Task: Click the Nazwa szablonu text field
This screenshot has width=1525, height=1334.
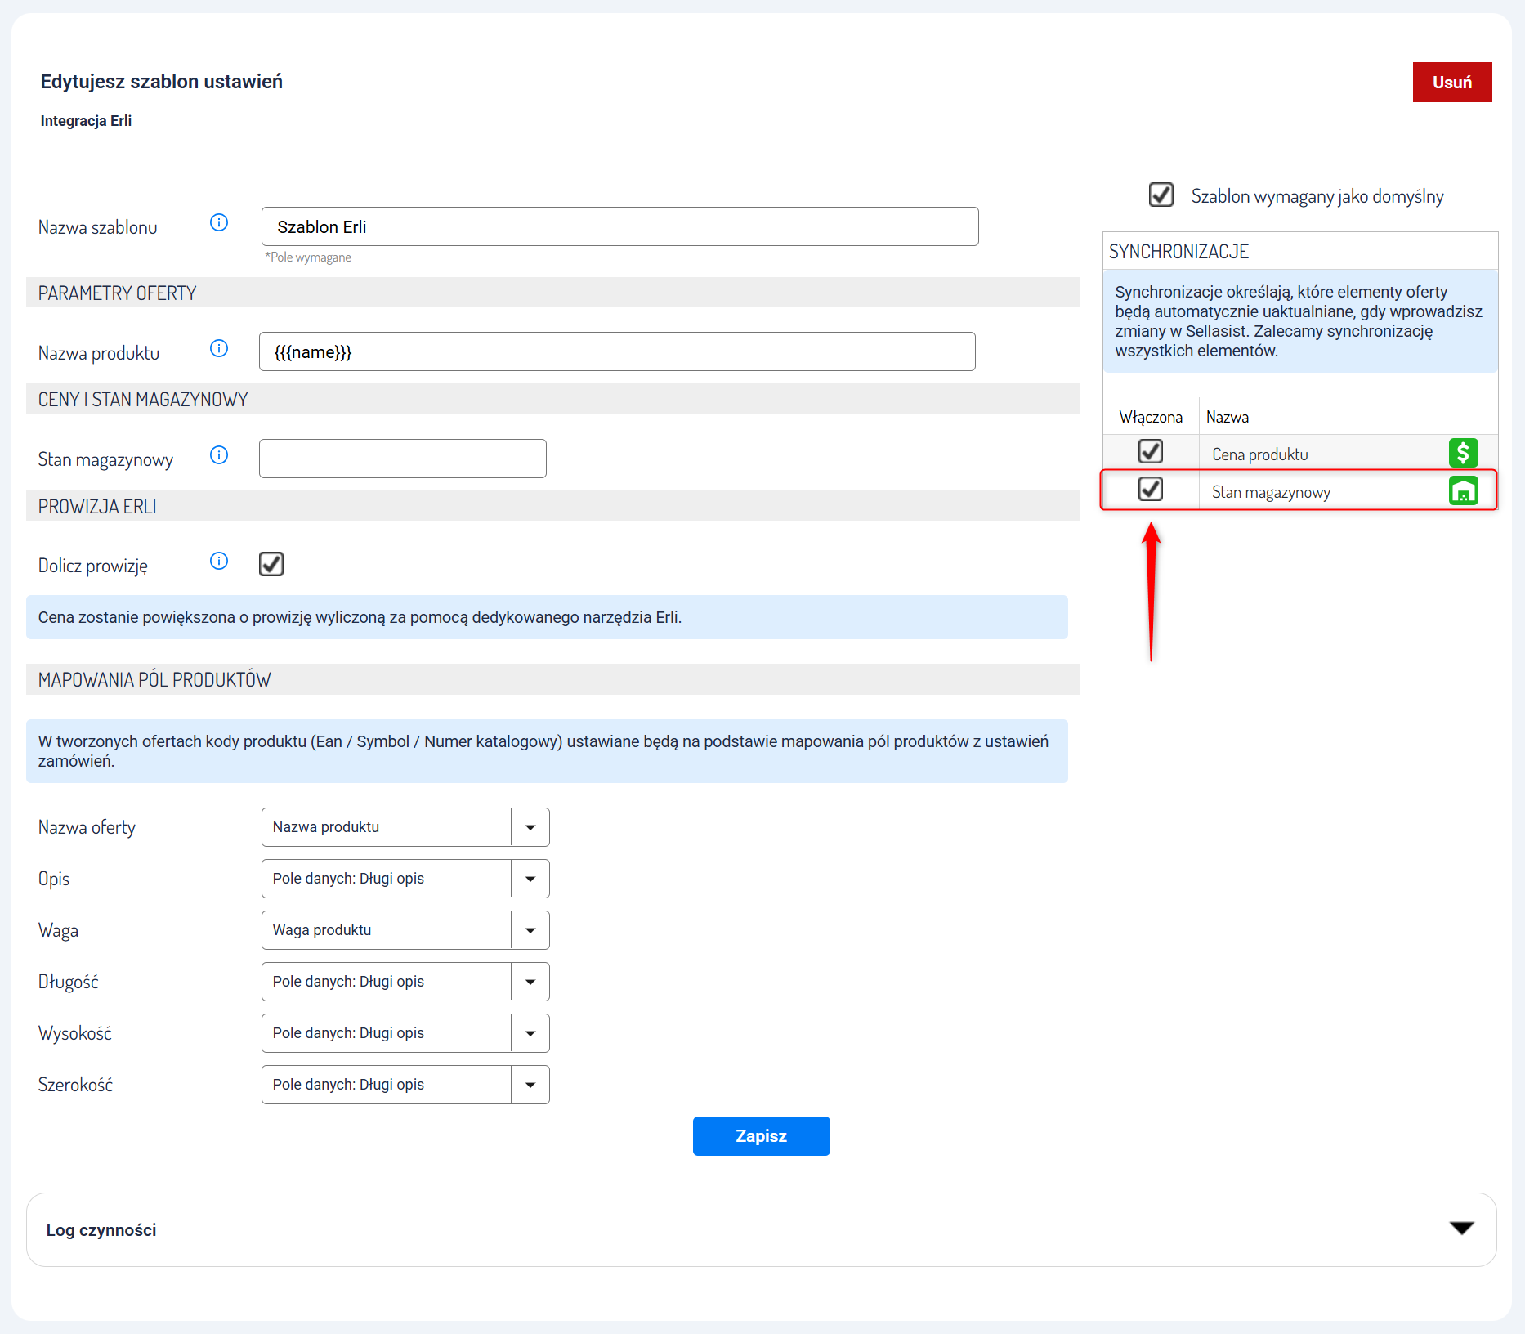Action: [619, 226]
